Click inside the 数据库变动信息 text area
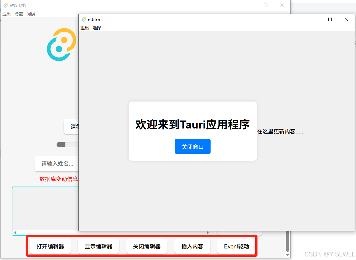 pos(44,209)
